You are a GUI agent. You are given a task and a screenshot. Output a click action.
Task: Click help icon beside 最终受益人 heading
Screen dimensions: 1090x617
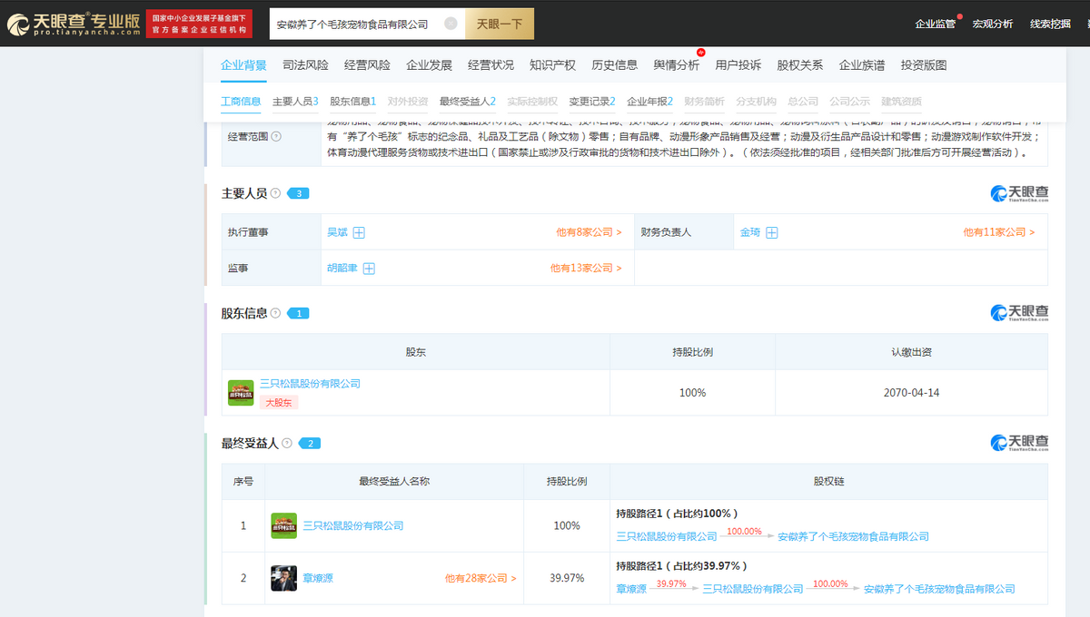287,444
